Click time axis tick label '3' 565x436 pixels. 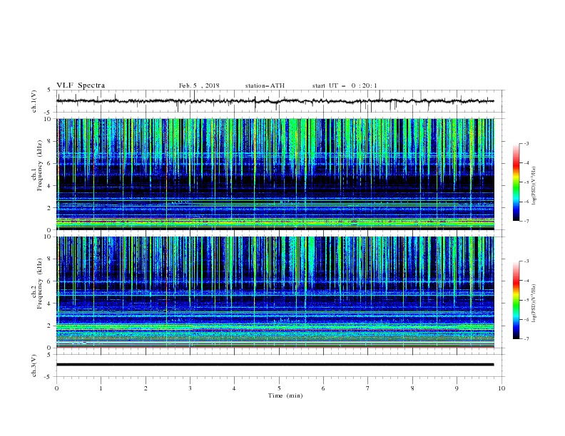tap(190, 388)
